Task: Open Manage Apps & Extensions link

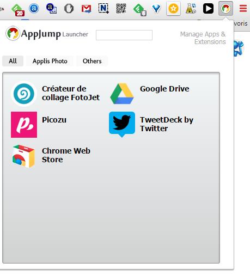Action: tap(203, 38)
